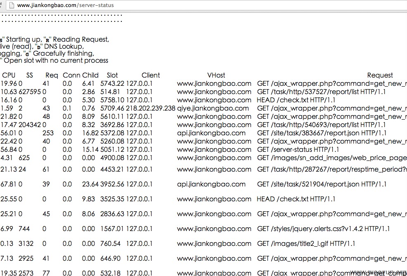Click the /images/sn_add_images/web_price_page request
407x276 pixels.
coord(332,158)
